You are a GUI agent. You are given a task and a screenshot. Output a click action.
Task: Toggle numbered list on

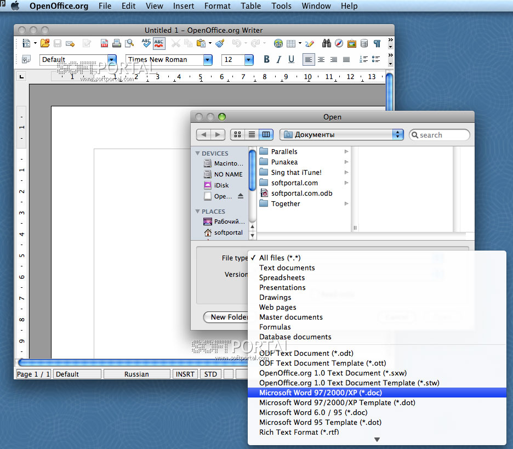click(363, 59)
